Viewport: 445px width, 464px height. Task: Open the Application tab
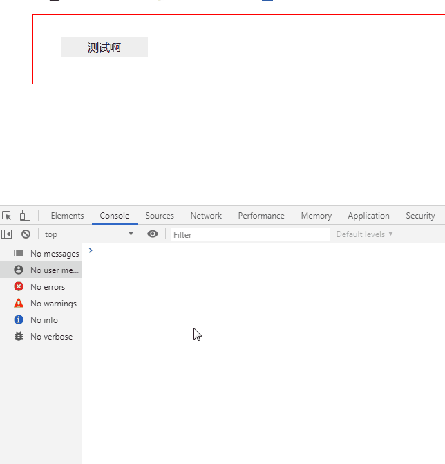click(x=368, y=216)
